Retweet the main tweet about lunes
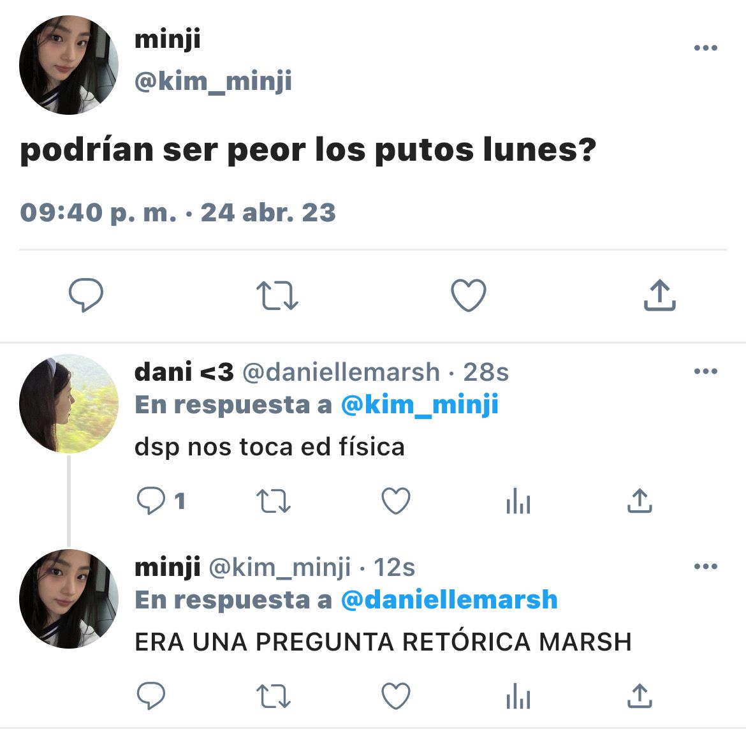This screenshot has width=746, height=729. 277,295
